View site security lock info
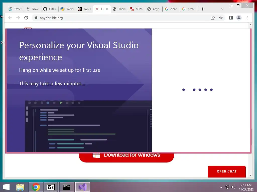 point(36,18)
